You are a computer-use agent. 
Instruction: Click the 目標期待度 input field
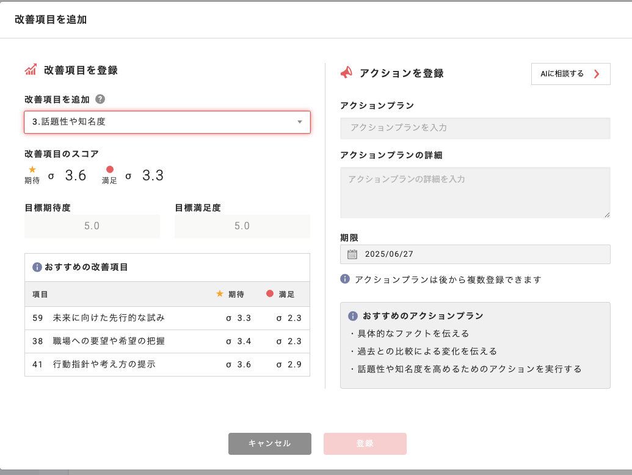coord(92,226)
